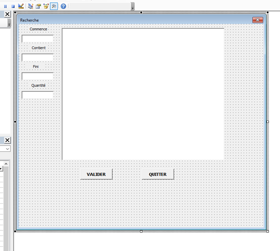Open Help with the question mark icon
This screenshot has width=280, height=251.
63,6
